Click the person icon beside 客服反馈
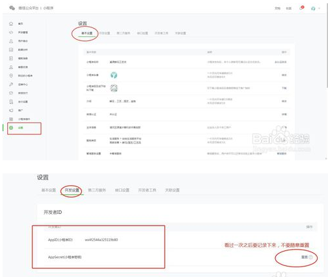This screenshot has width=328, height=277. [x=11, y=67]
